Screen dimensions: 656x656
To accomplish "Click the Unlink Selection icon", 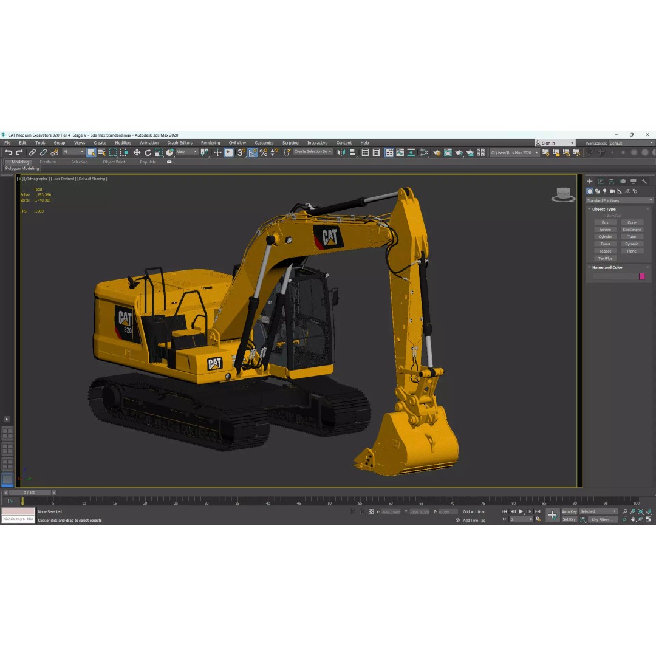I will click(x=43, y=152).
